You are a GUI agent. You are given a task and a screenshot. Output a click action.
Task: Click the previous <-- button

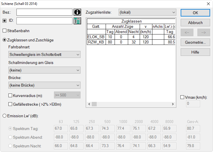[x=187, y=32]
